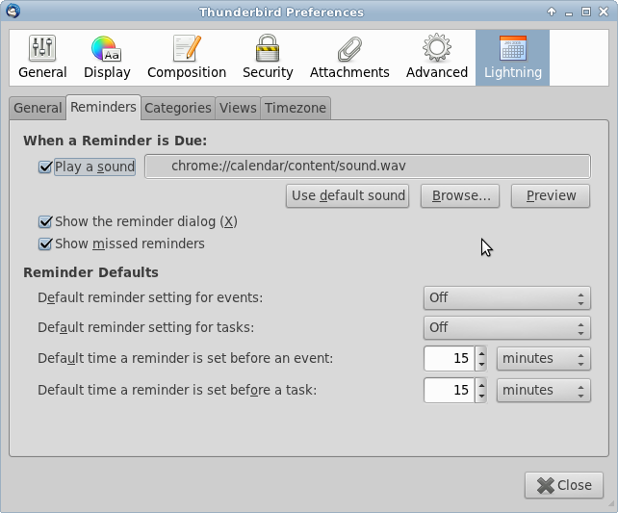Switch to the Categories tab
This screenshot has width=618, height=513.
[x=178, y=108]
